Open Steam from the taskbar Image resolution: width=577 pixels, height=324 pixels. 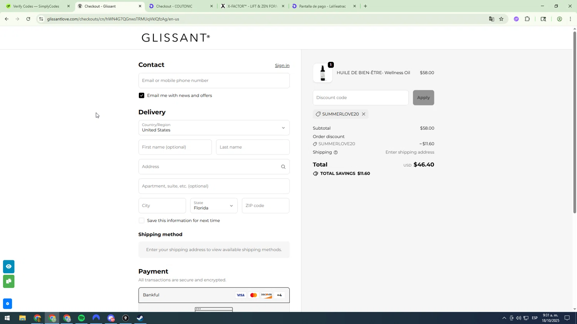pyautogui.click(x=140, y=318)
